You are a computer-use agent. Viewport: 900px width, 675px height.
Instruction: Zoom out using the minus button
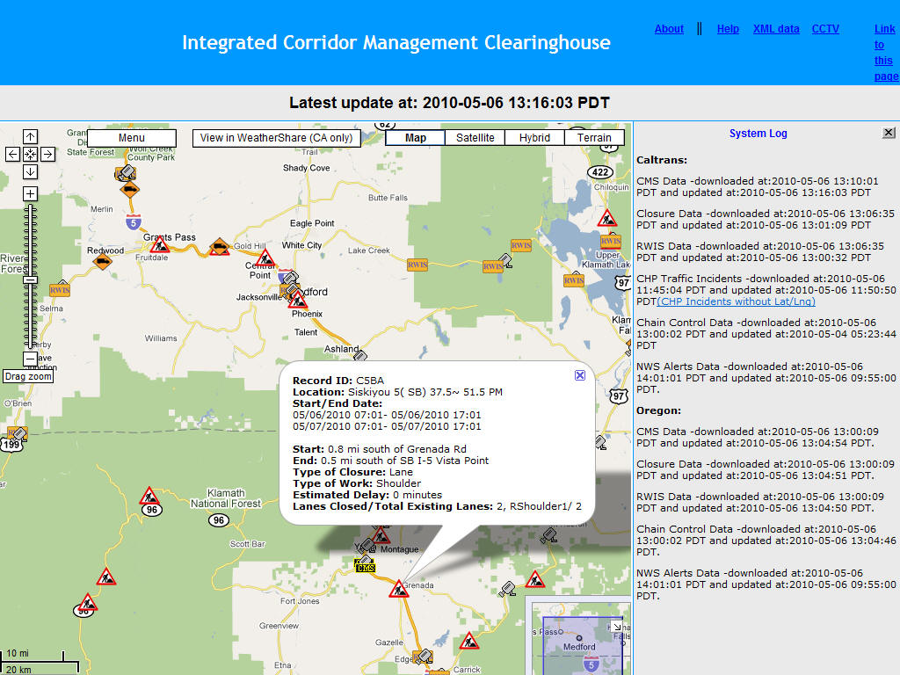click(x=30, y=359)
